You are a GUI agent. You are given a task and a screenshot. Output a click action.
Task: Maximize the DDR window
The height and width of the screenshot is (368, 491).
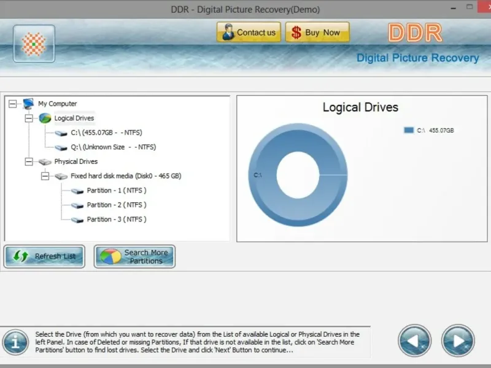coord(470,7)
